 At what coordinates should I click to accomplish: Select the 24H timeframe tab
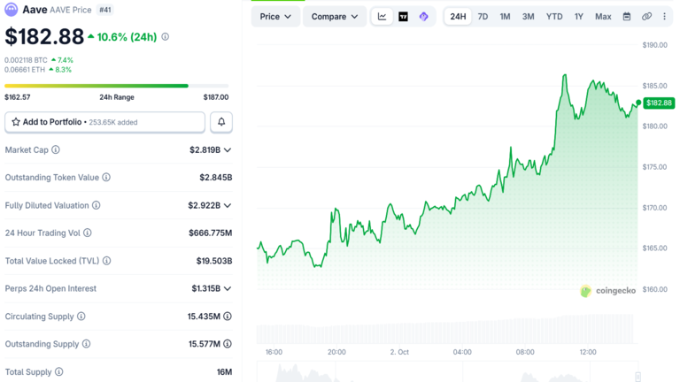pyautogui.click(x=458, y=17)
